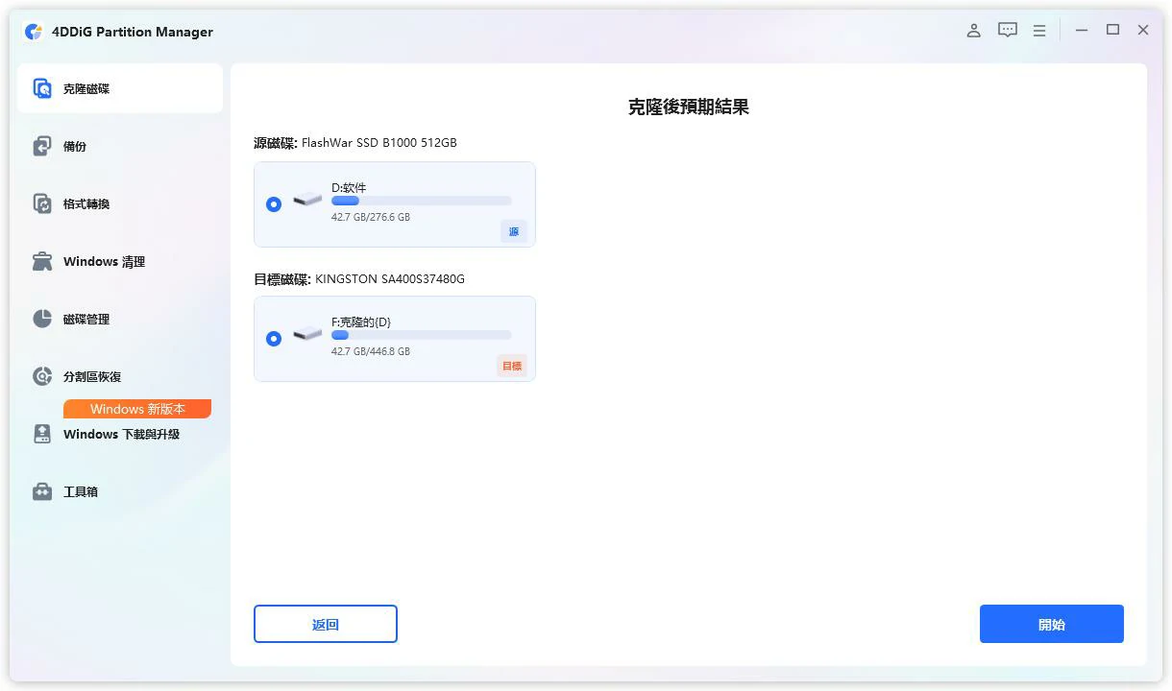The image size is (1172, 691).
Task: Click the F:克隆的{D} partition name
Action: click(x=361, y=322)
